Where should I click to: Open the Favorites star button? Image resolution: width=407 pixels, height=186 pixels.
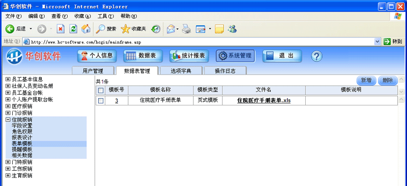pyautogui.click(x=133, y=29)
